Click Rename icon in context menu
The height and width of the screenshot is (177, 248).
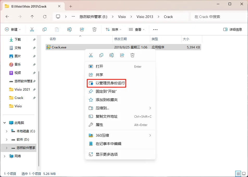click(112, 55)
